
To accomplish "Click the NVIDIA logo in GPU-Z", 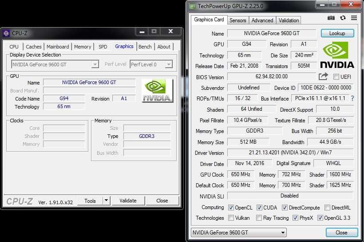I will coord(337,55).
